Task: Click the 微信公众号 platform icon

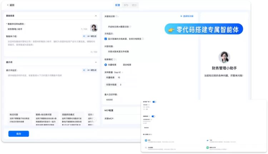Action: 207,147
